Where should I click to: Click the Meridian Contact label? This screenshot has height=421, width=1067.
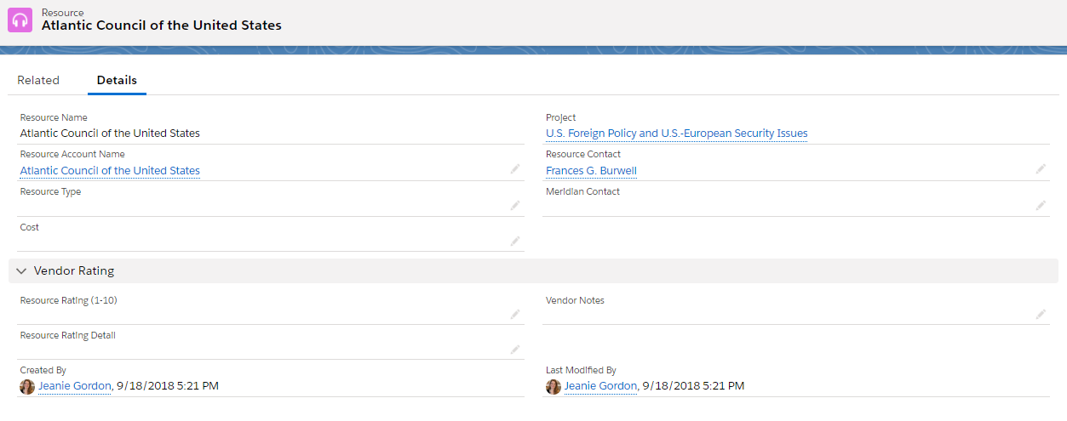tap(583, 192)
